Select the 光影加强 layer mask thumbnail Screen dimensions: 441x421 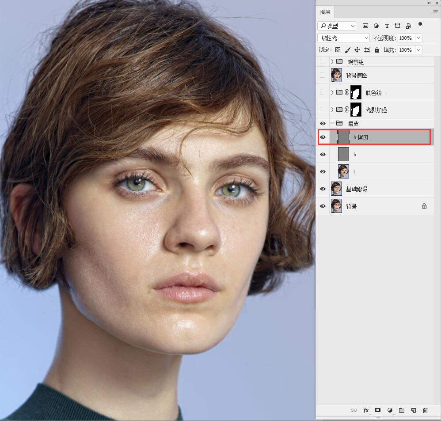pyautogui.click(x=356, y=110)
